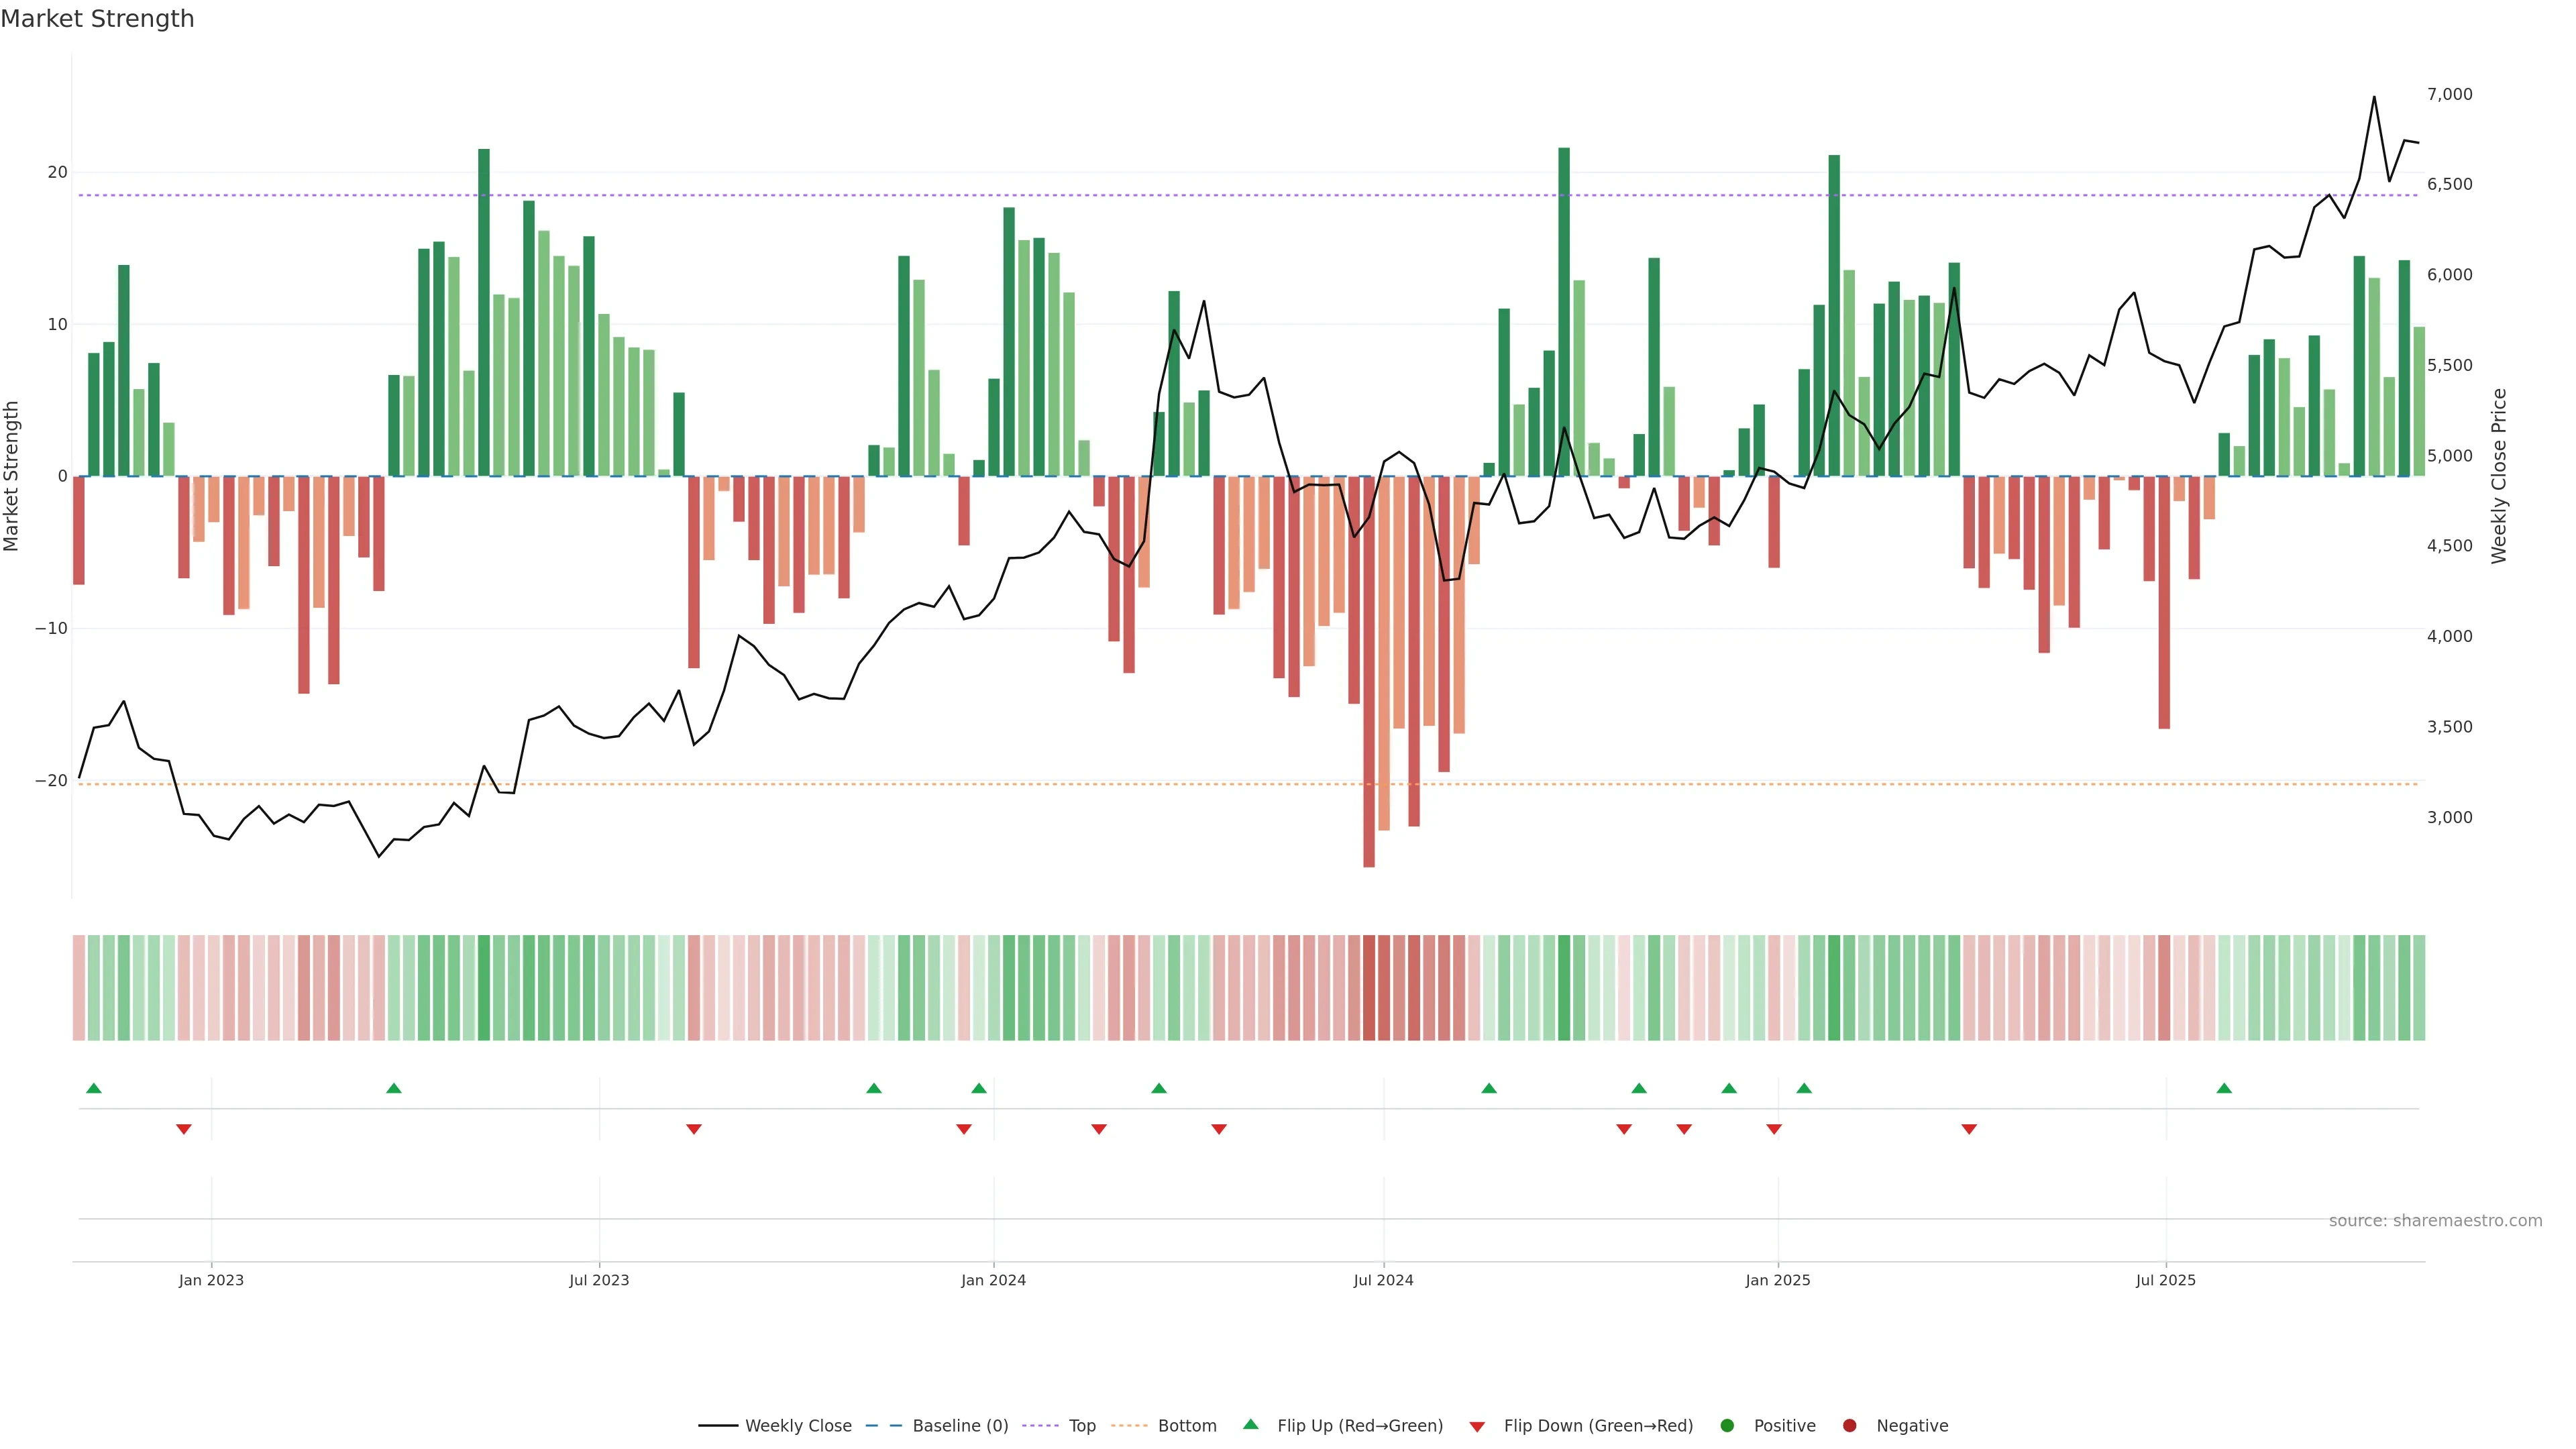Image resolution: width=2576 pixels, height=1449 pixels.
Task: Click the highest peak of the weekly close line
Action: point(2374,98)
